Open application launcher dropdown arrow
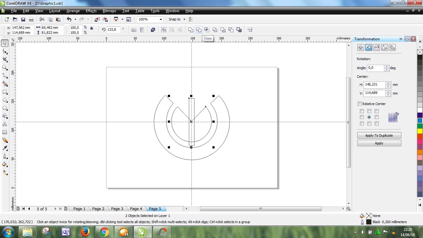 tap(122, 19)
